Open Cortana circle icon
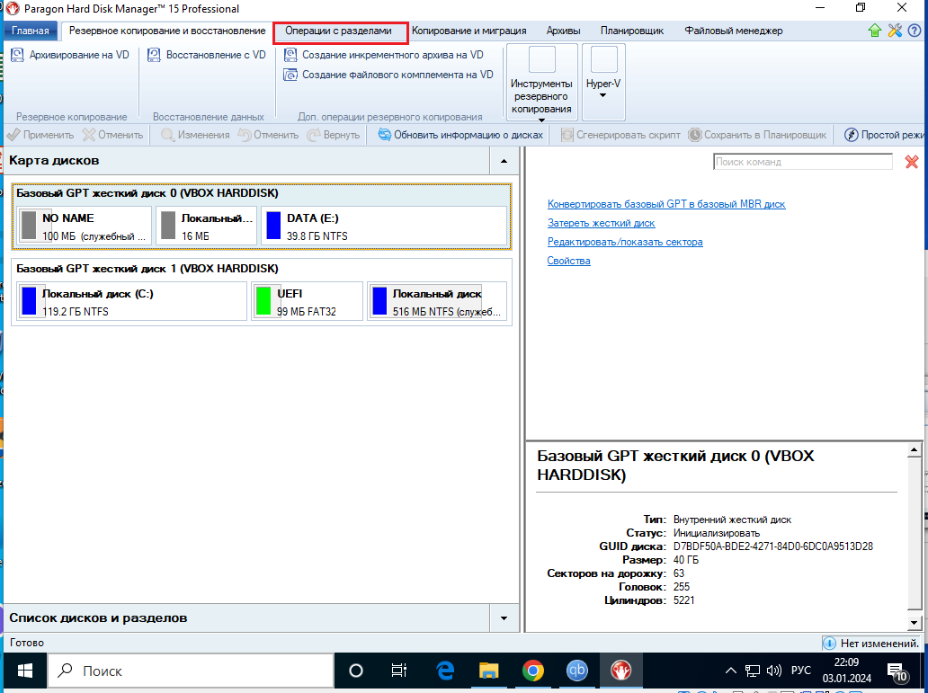Viewport: 928px width, 693px height. click(x=356, y=671)
